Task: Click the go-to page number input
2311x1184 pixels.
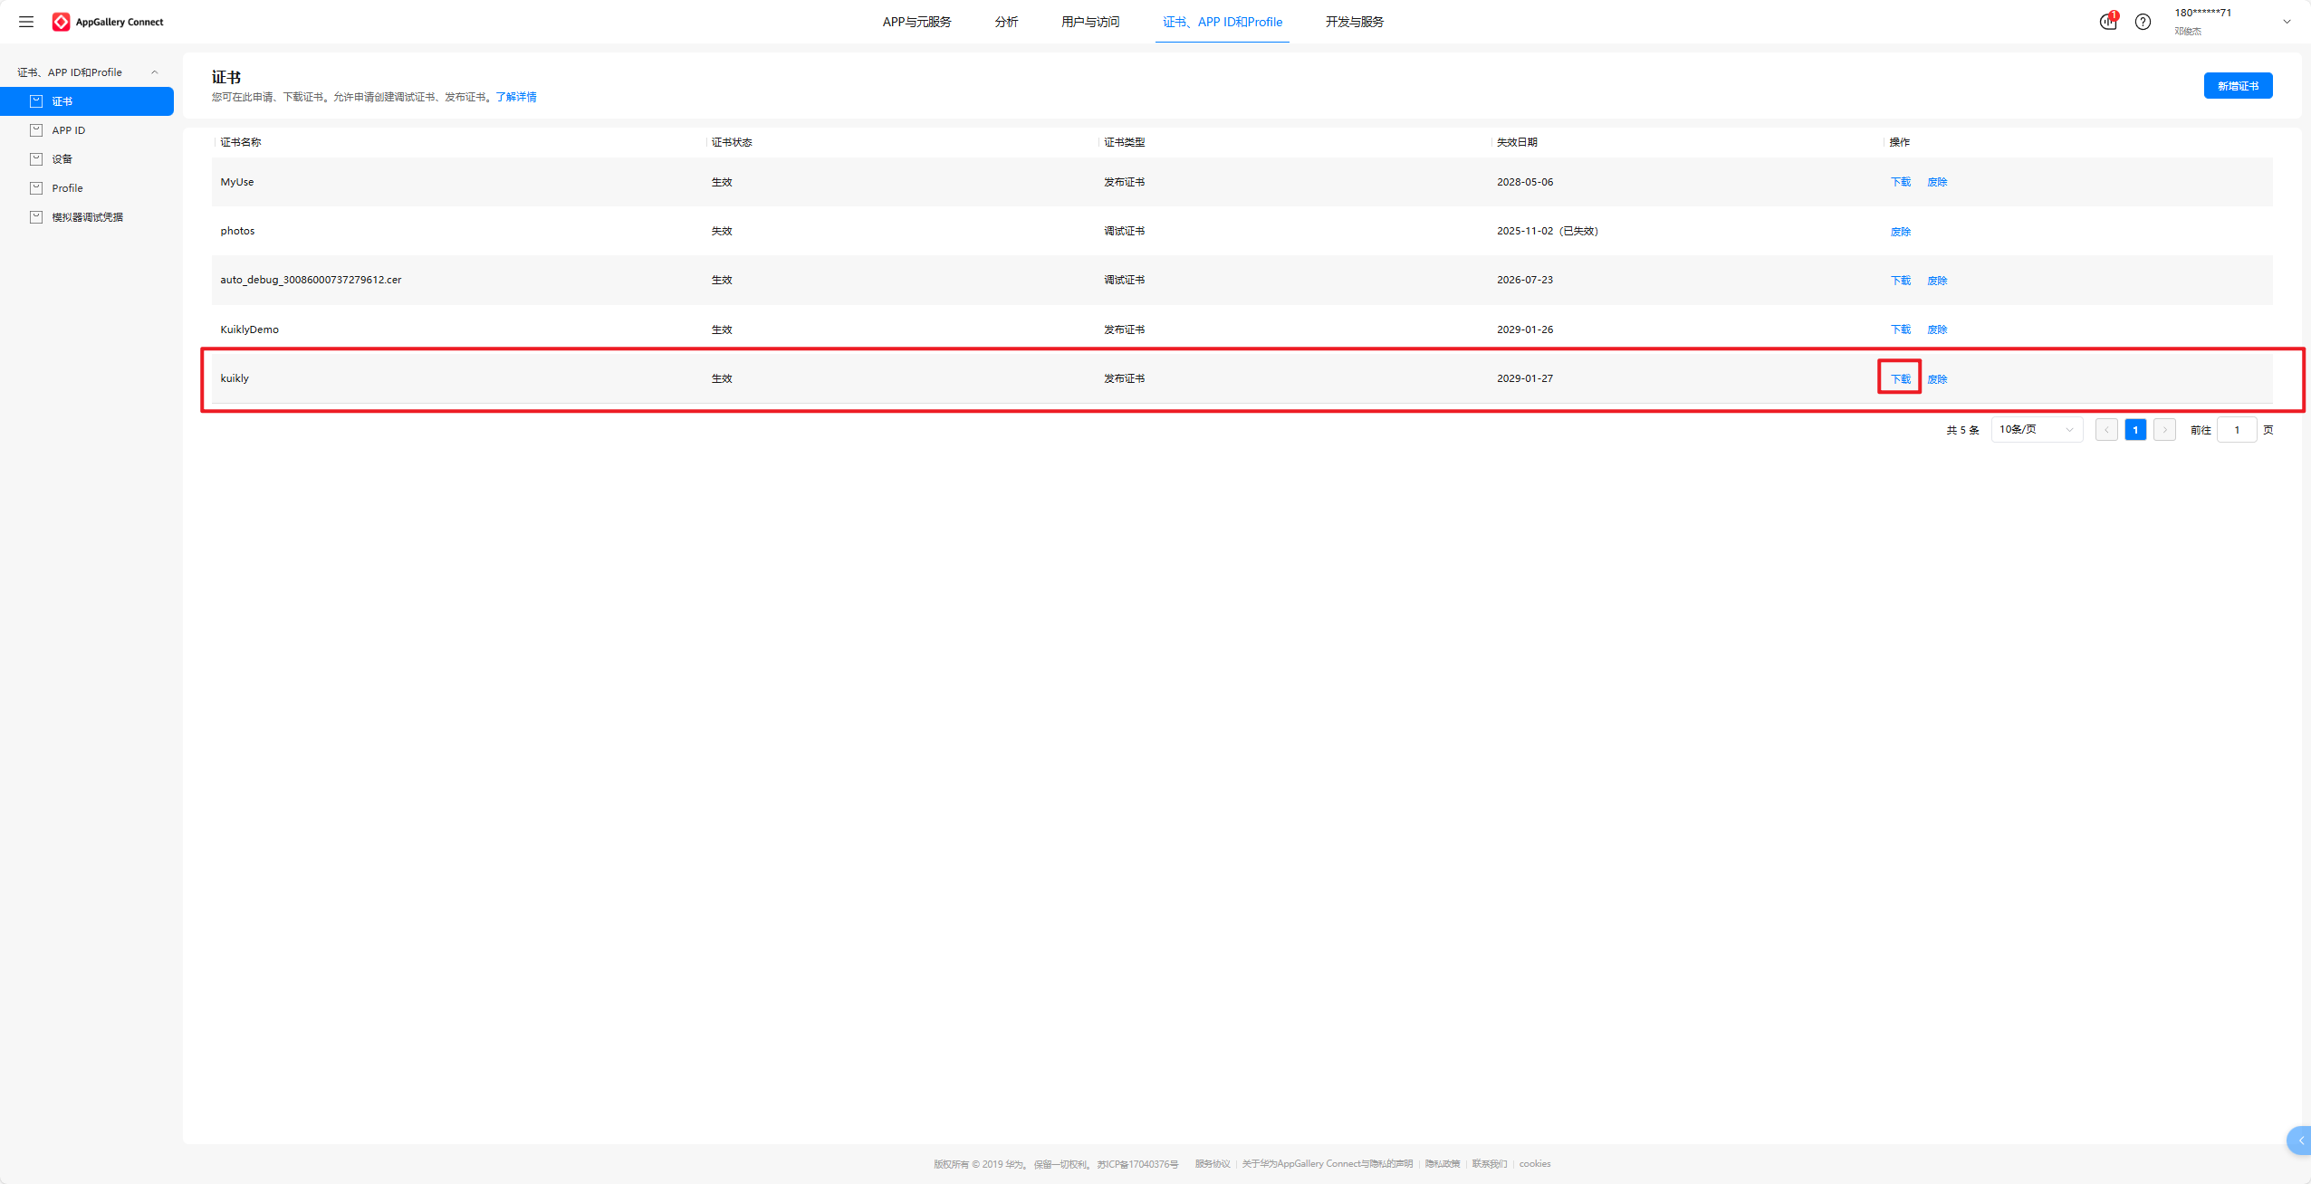Action: [2236, 430]
